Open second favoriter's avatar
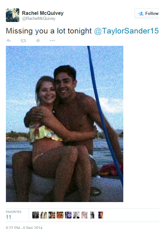Image resolution: width=159 pixels, height=229 pixels. click(44, 215)
